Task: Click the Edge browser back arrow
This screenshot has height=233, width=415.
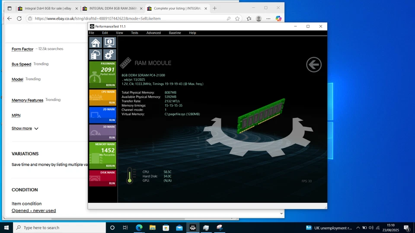Action: click(10, 19)
